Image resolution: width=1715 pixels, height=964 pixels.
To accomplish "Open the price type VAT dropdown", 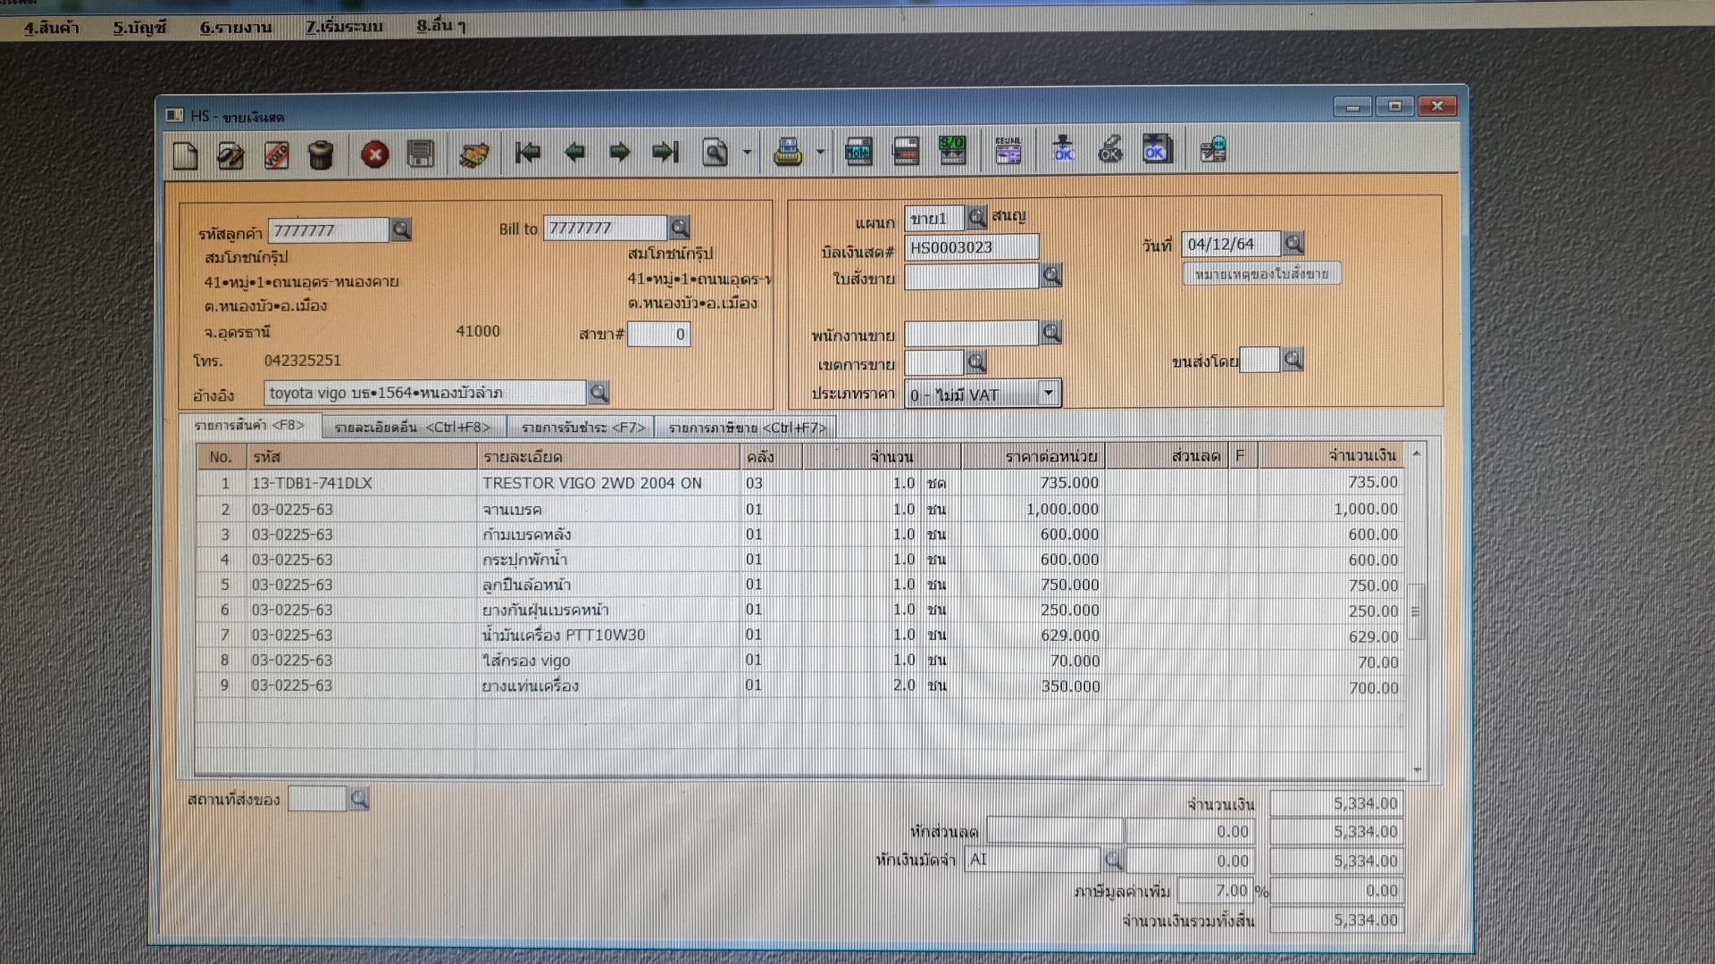I will point(1049,394).
